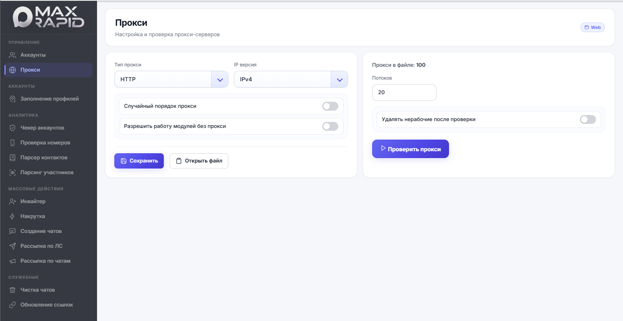Start check with Проверить прокси button
Image resolution: width=623 pixels, height=321 pixels.
[410, 149]
